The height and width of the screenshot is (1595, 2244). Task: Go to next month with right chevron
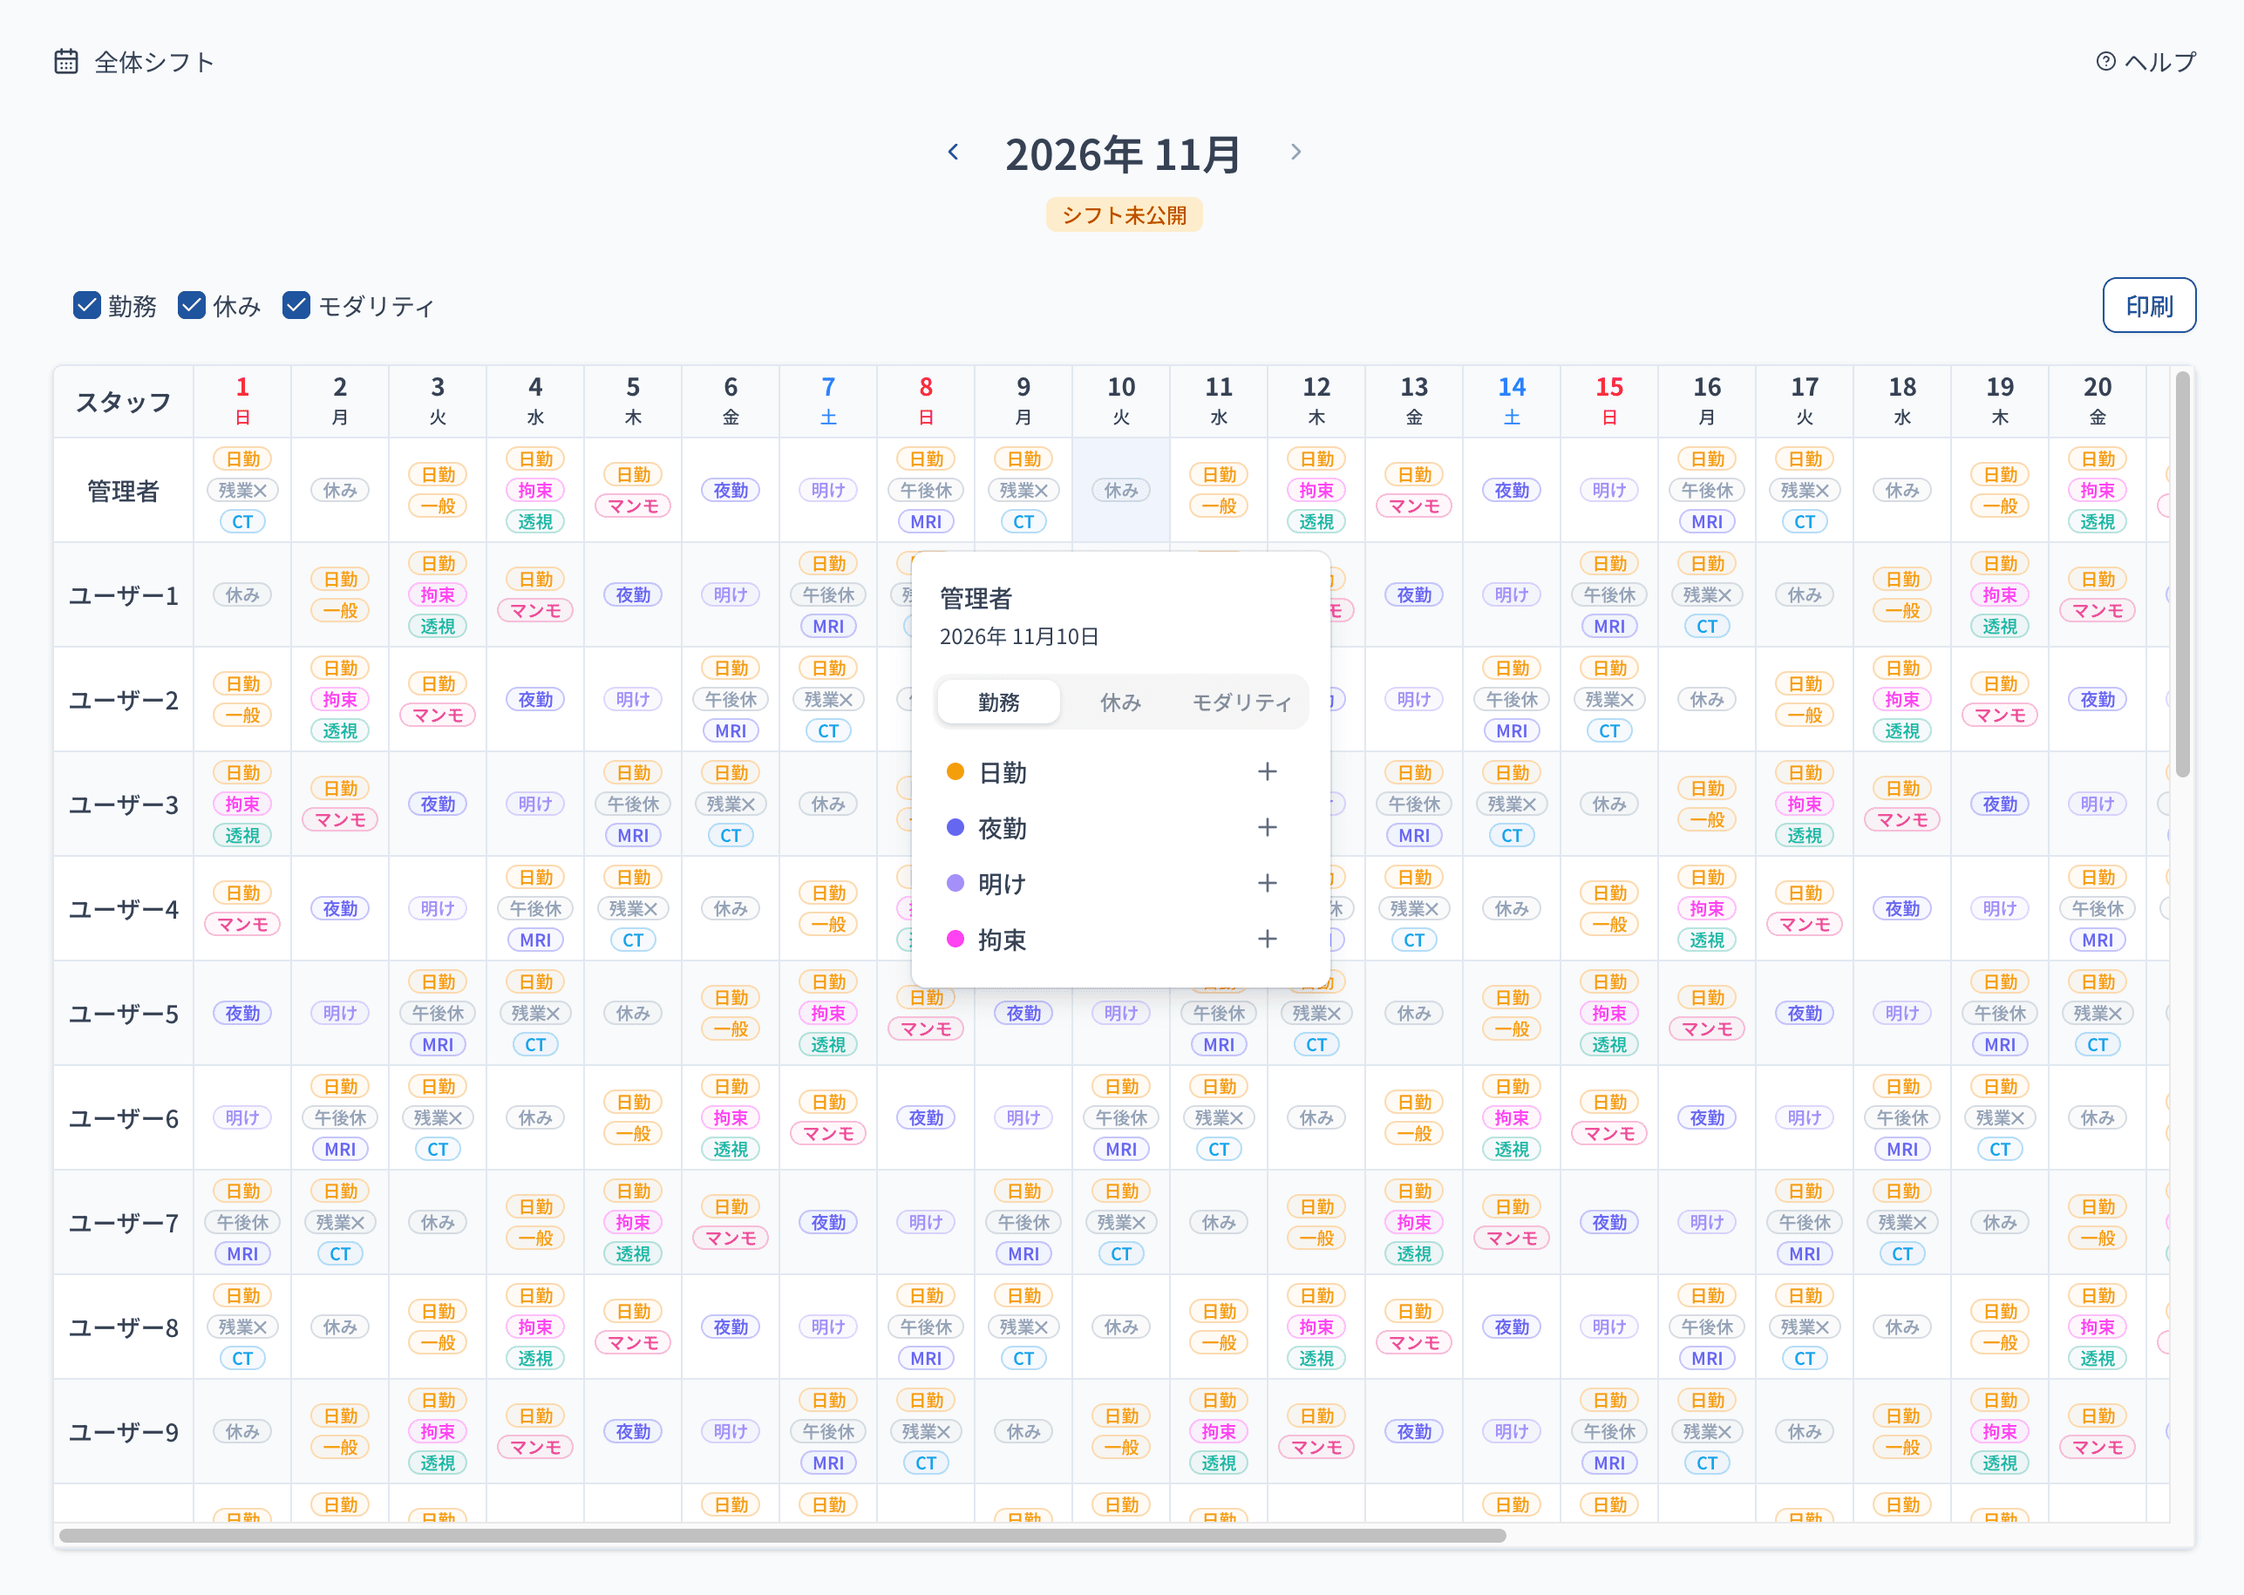point(1295,153)
